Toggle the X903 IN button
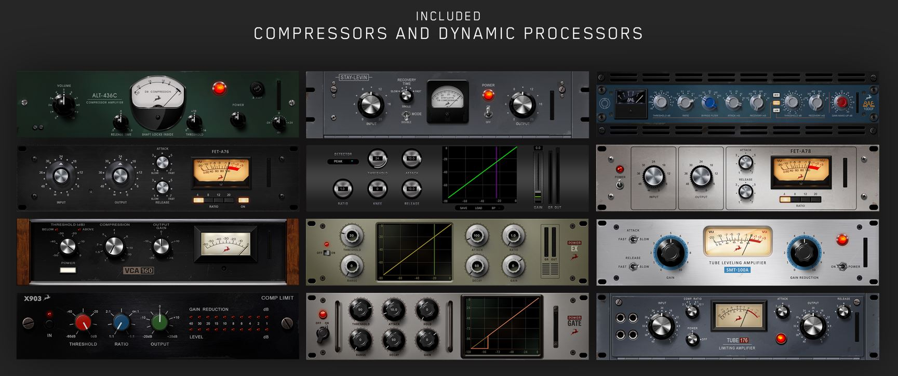Image resolution: width=898 pixels, height=376 pixels. pos(49,325)
